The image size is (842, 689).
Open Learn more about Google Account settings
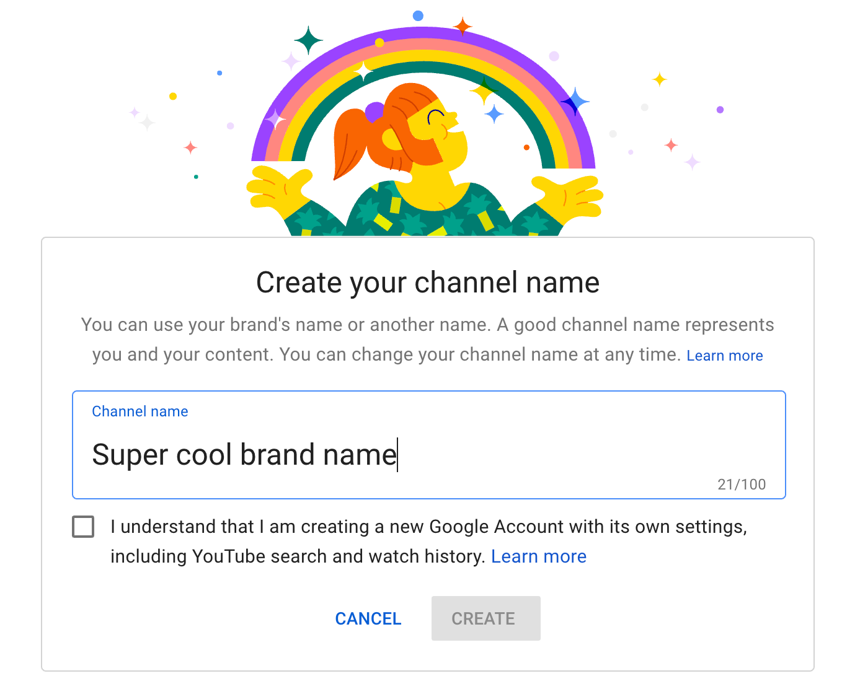click(538, 556)
